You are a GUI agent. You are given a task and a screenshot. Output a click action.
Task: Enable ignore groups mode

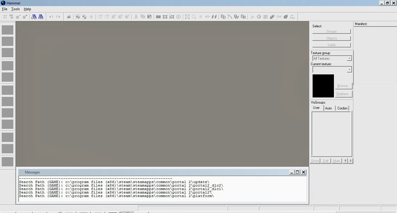pos(91,17)
